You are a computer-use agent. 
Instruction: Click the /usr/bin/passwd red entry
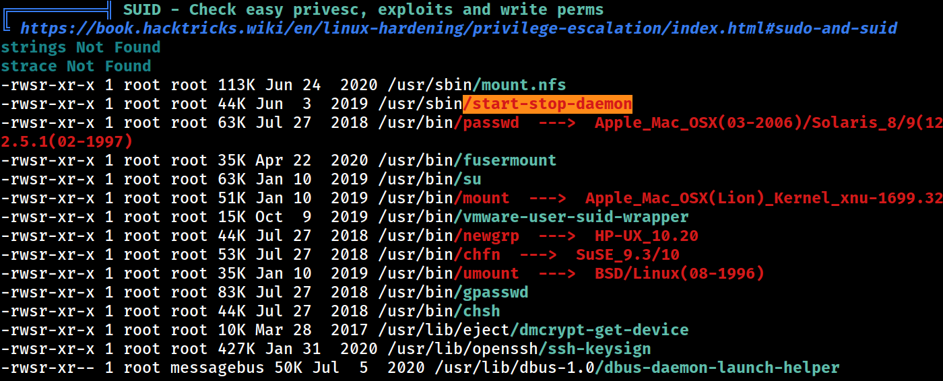486,123
